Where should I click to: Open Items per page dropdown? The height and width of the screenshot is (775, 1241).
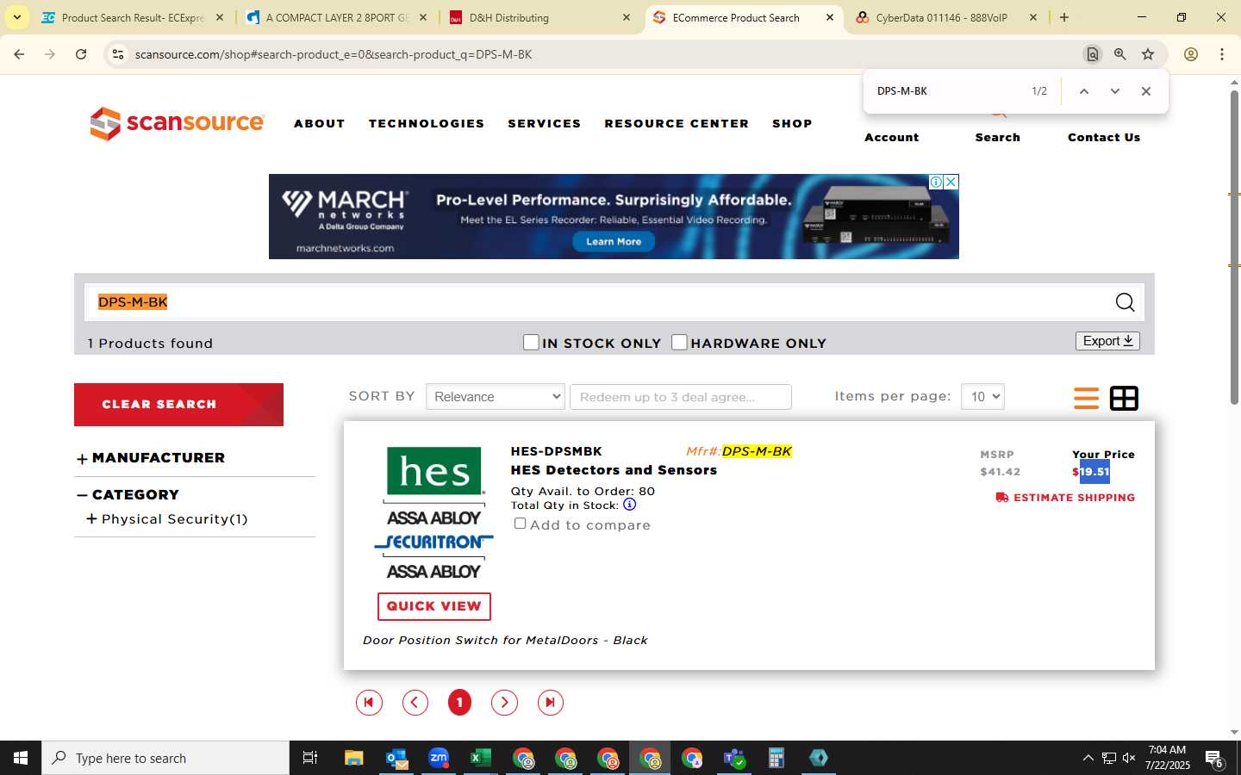[x=982, y=397]
